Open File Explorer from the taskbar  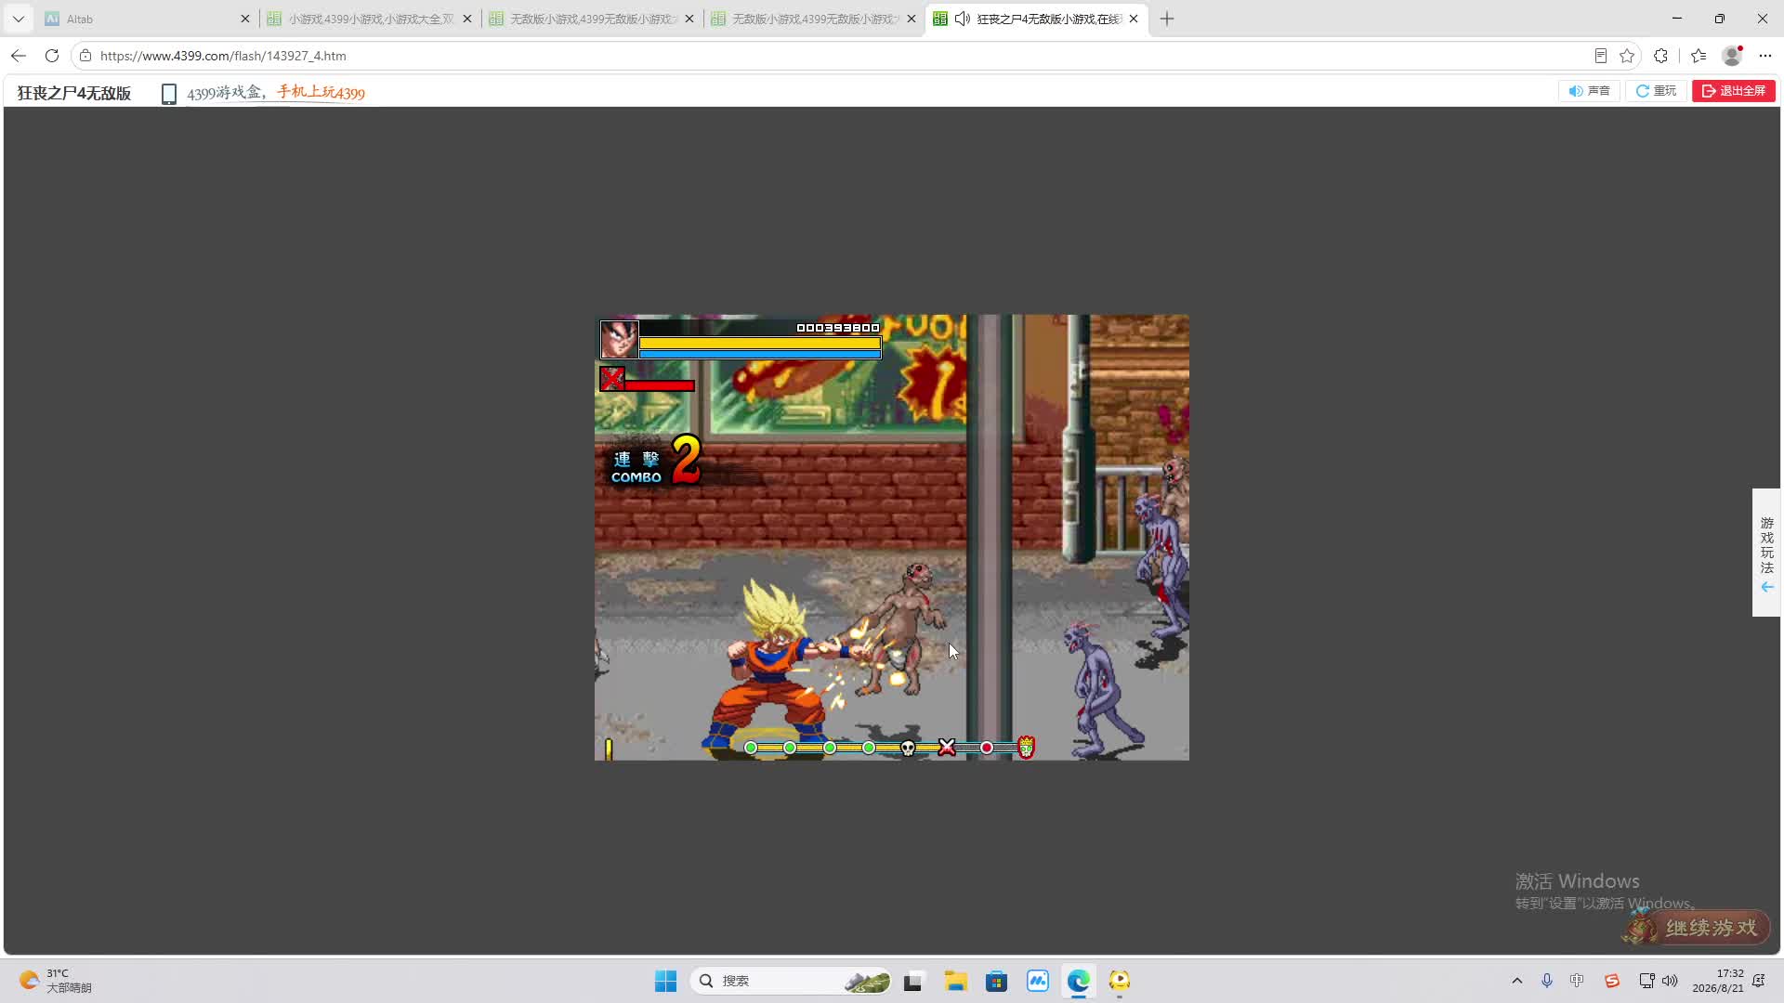(x=955, y=981)
